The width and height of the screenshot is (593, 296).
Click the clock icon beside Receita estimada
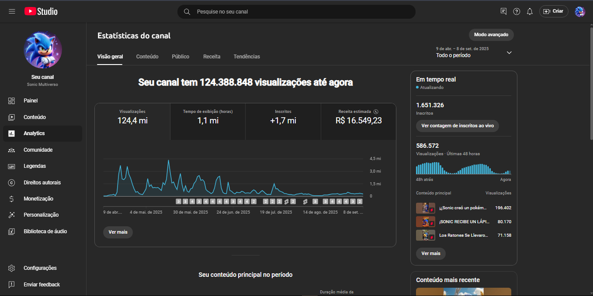(x=376, y=112)
